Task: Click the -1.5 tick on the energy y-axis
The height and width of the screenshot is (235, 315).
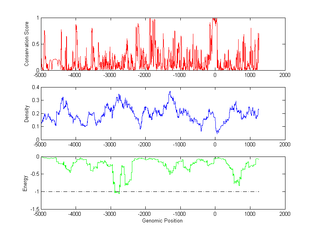Action: (35, 209)
